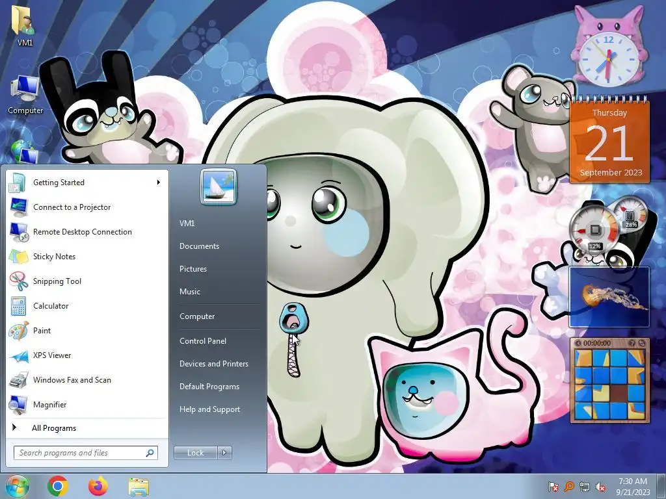Viewport: 666px width, 499px height.
Task: Launch the Sticky Notes icon
Action: 19,256
